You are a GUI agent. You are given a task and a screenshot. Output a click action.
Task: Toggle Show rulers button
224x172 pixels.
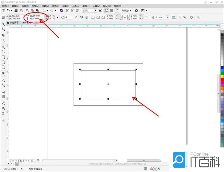tap(107, 11)
